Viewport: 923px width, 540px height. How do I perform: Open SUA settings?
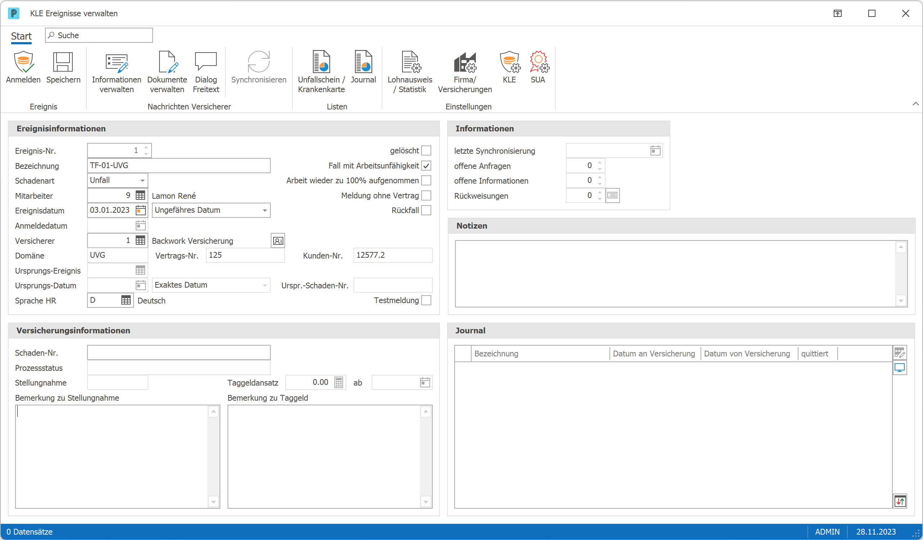[x=539, y=67]
